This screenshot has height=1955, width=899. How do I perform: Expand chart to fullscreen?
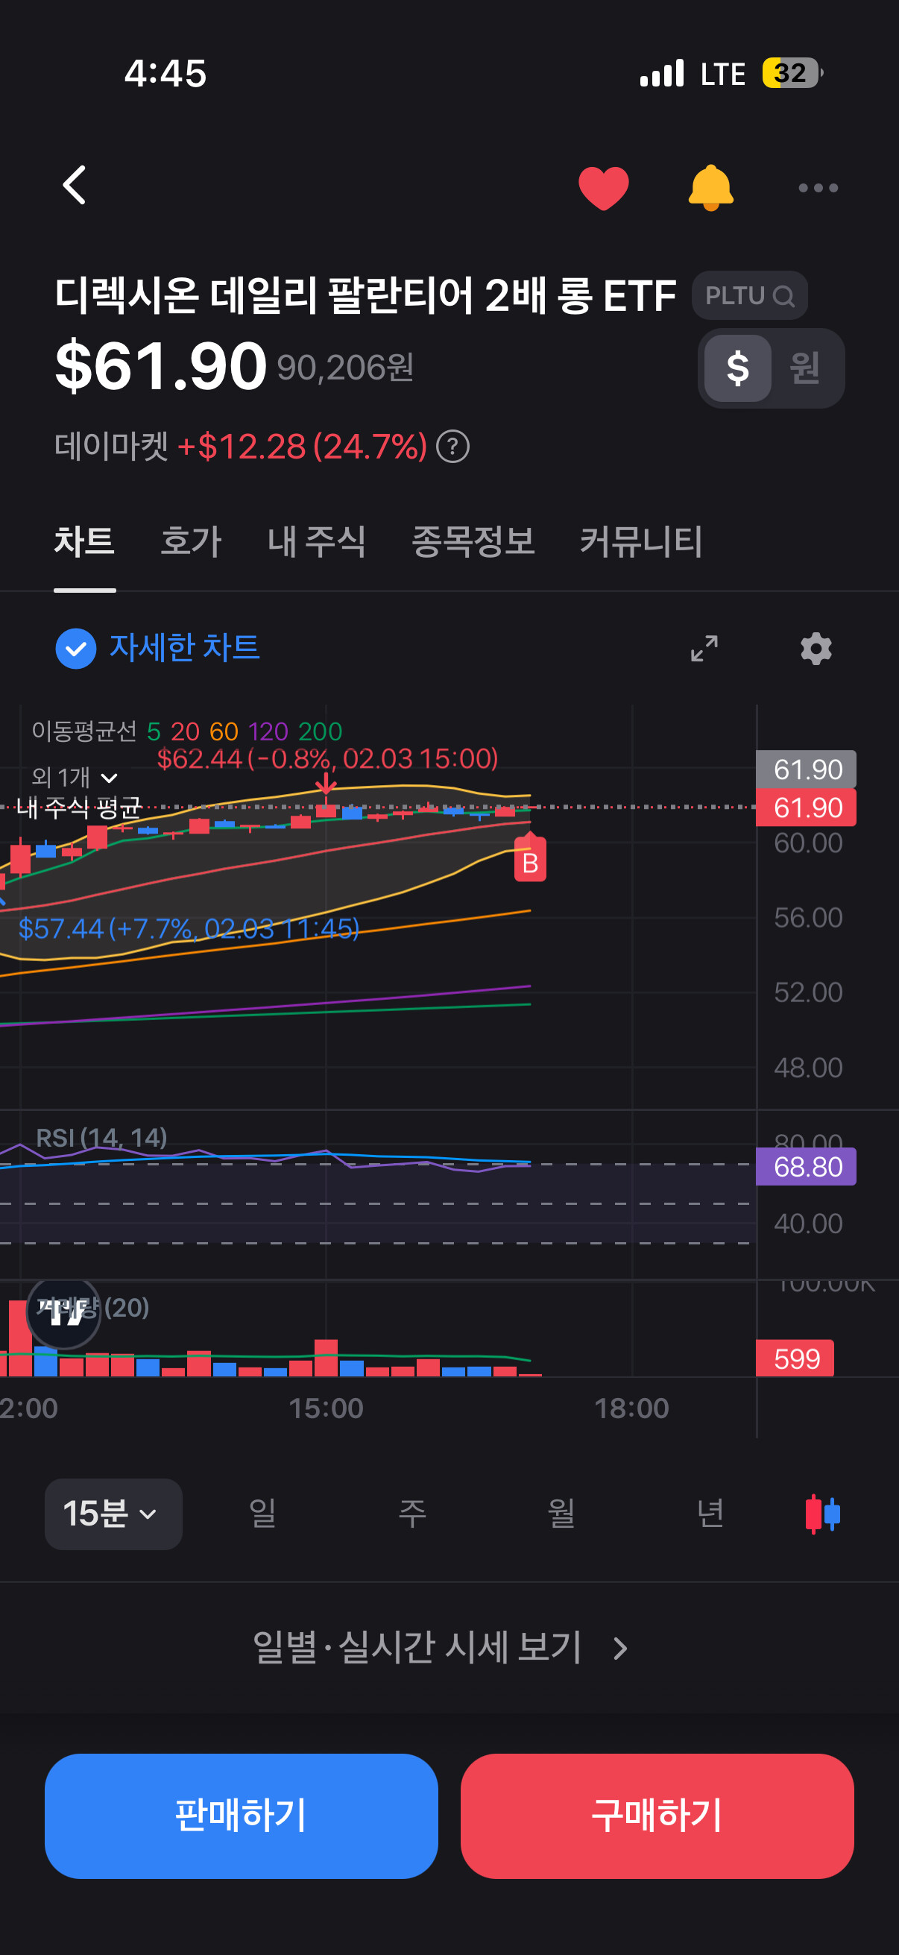coord(704,648)
